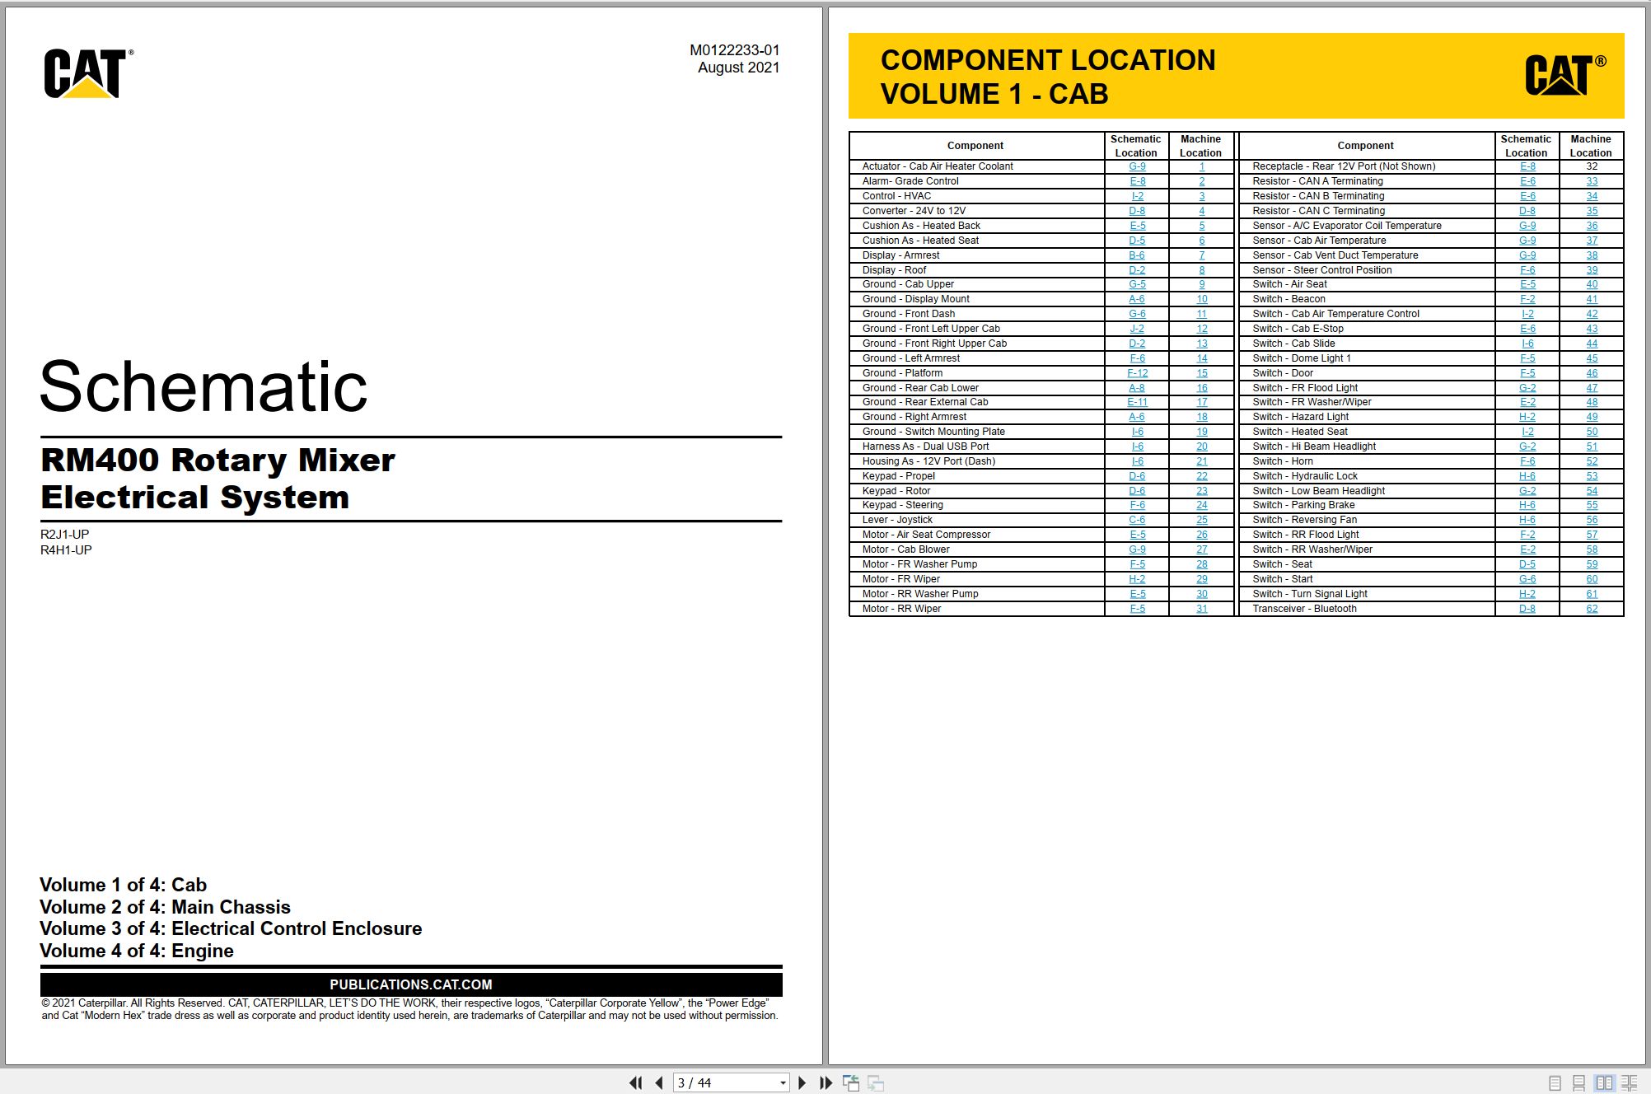The image size is (1651, 1094).
Task: Go to previous view icon
Action: (851, 1082)
